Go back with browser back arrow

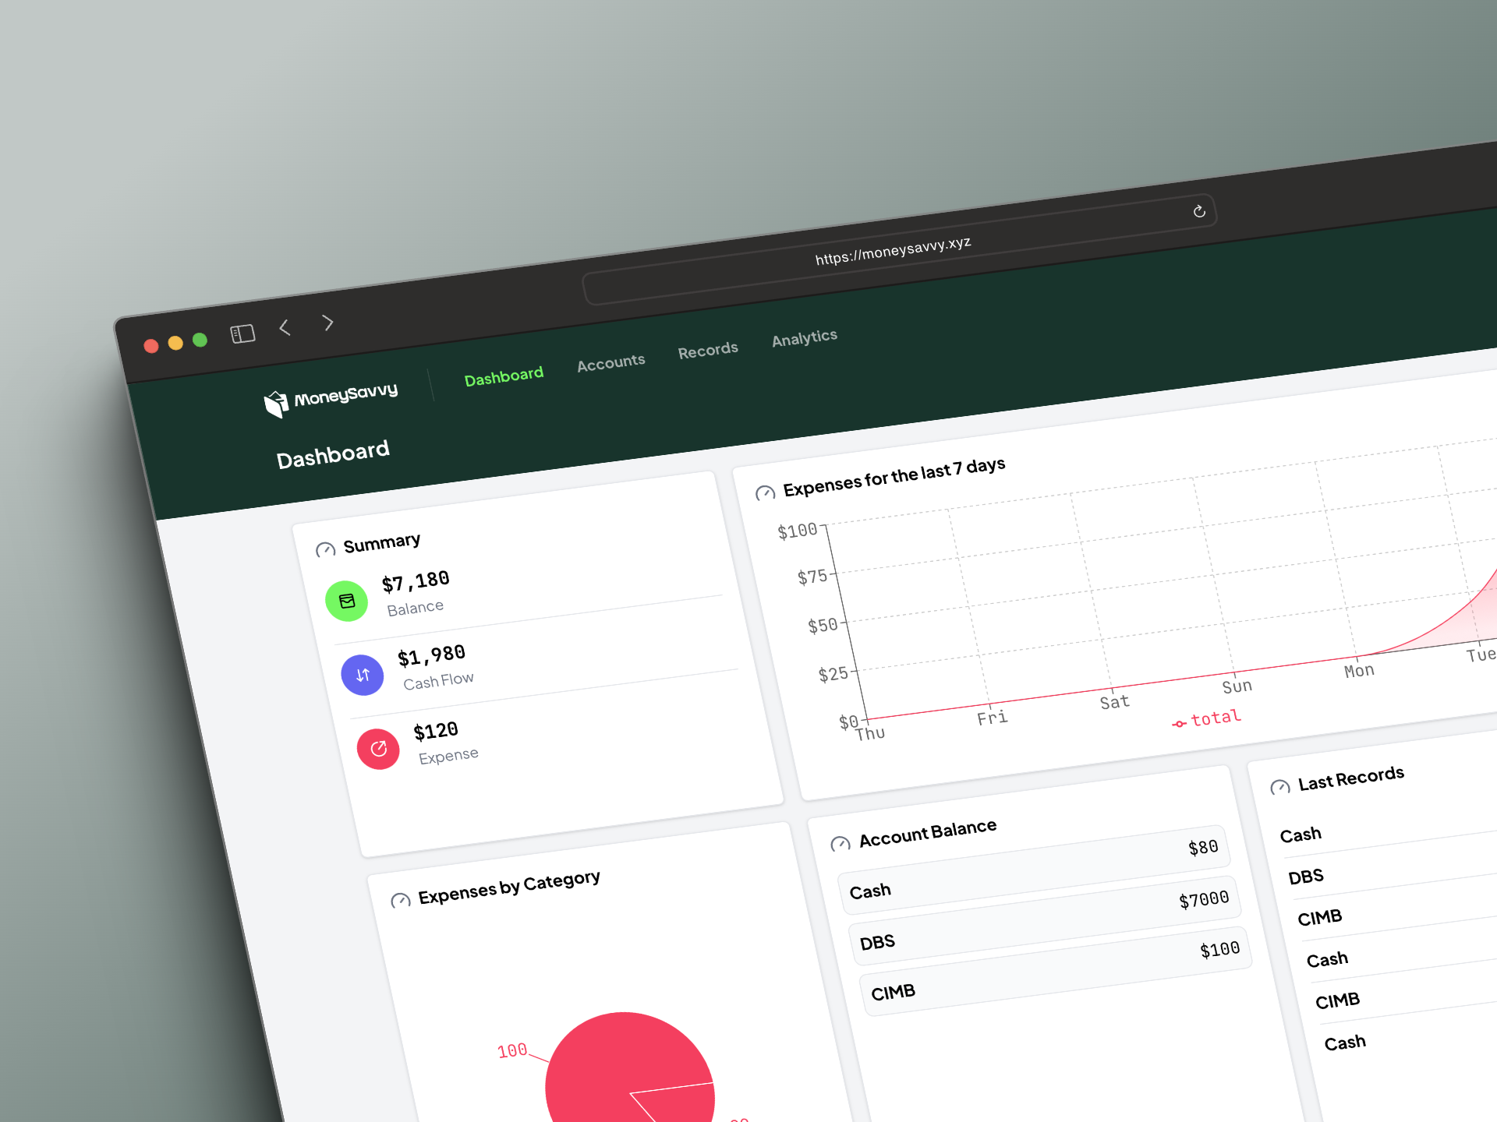pyautogui.click(x=285, y=328)
